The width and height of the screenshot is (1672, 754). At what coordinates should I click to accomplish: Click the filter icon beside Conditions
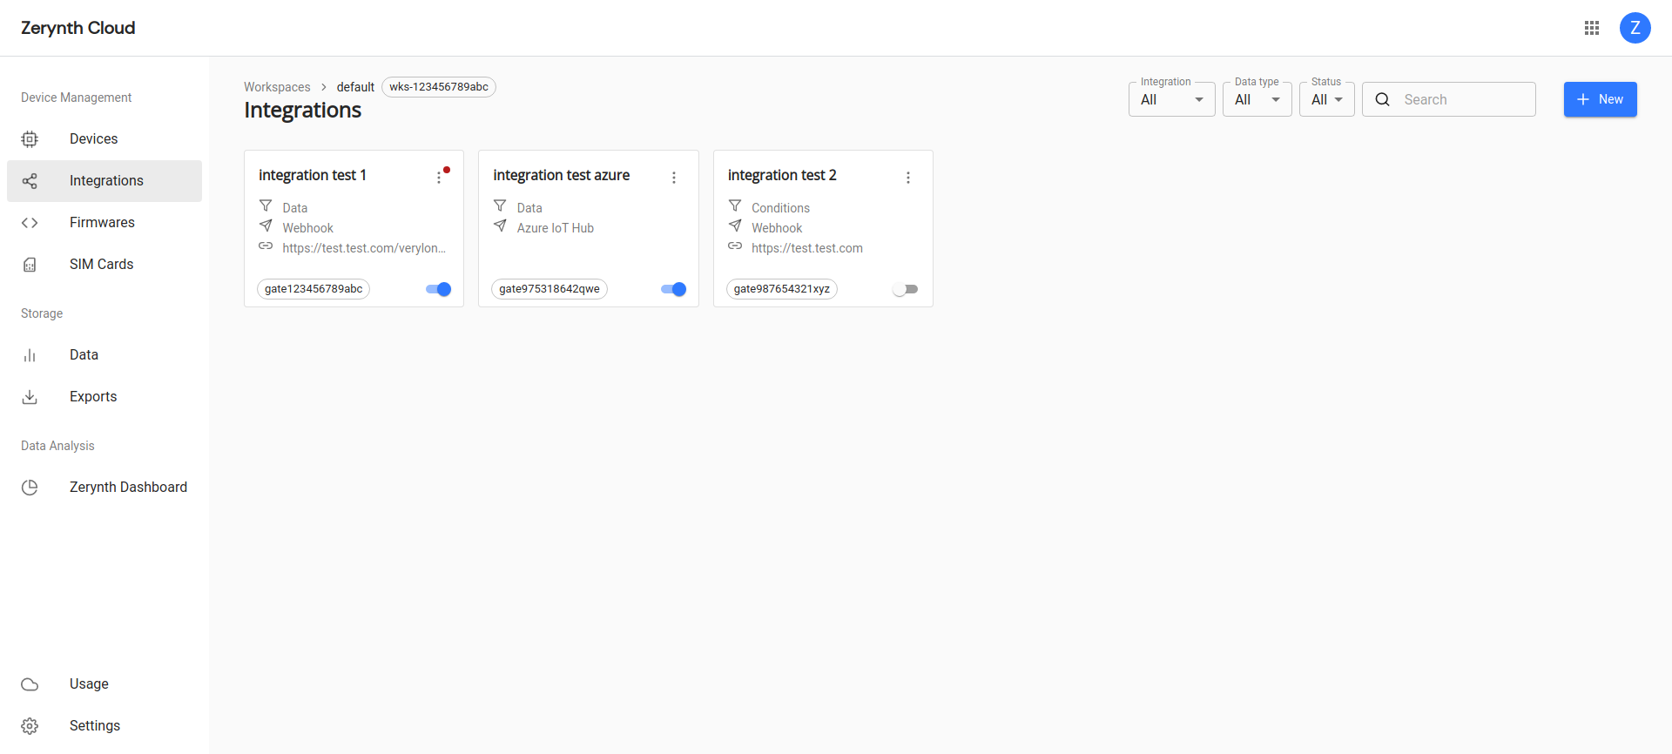(x=735, y=205)
